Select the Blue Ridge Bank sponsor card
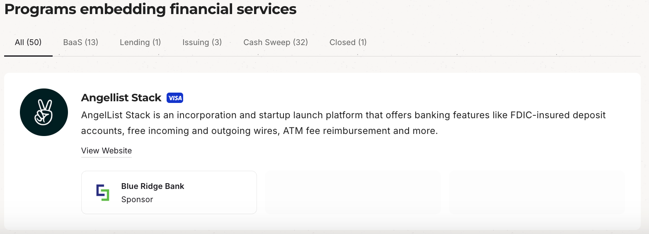649x234 pixels. 216,193
